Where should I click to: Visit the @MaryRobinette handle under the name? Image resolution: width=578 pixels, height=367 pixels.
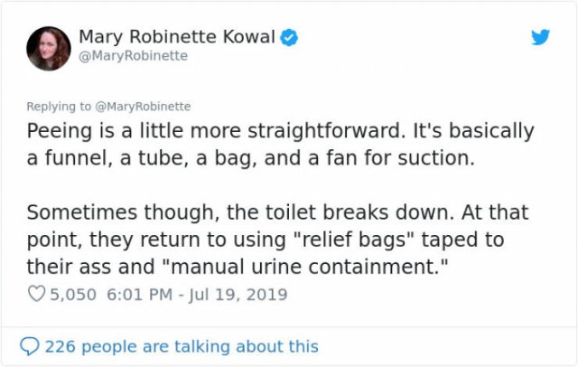pyautogui.click(x=134, y=56)
